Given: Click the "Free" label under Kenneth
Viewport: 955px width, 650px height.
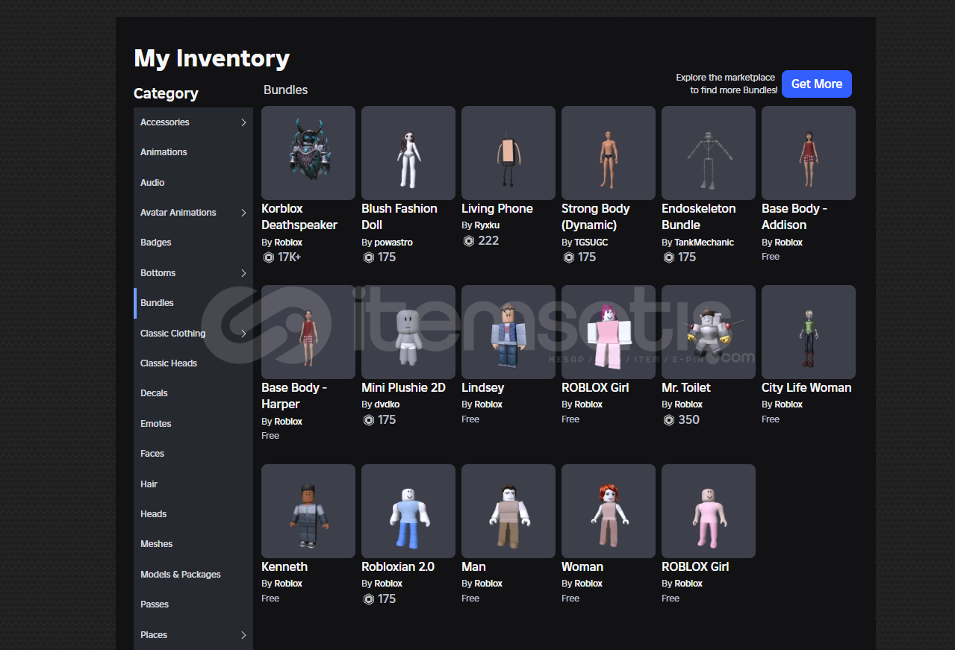Looking at the screenshot, I should 270,599.
